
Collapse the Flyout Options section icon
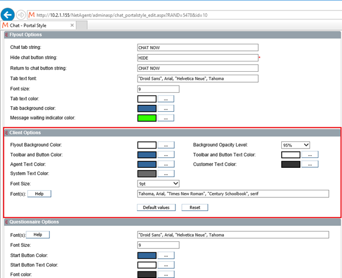coord(6,35)
